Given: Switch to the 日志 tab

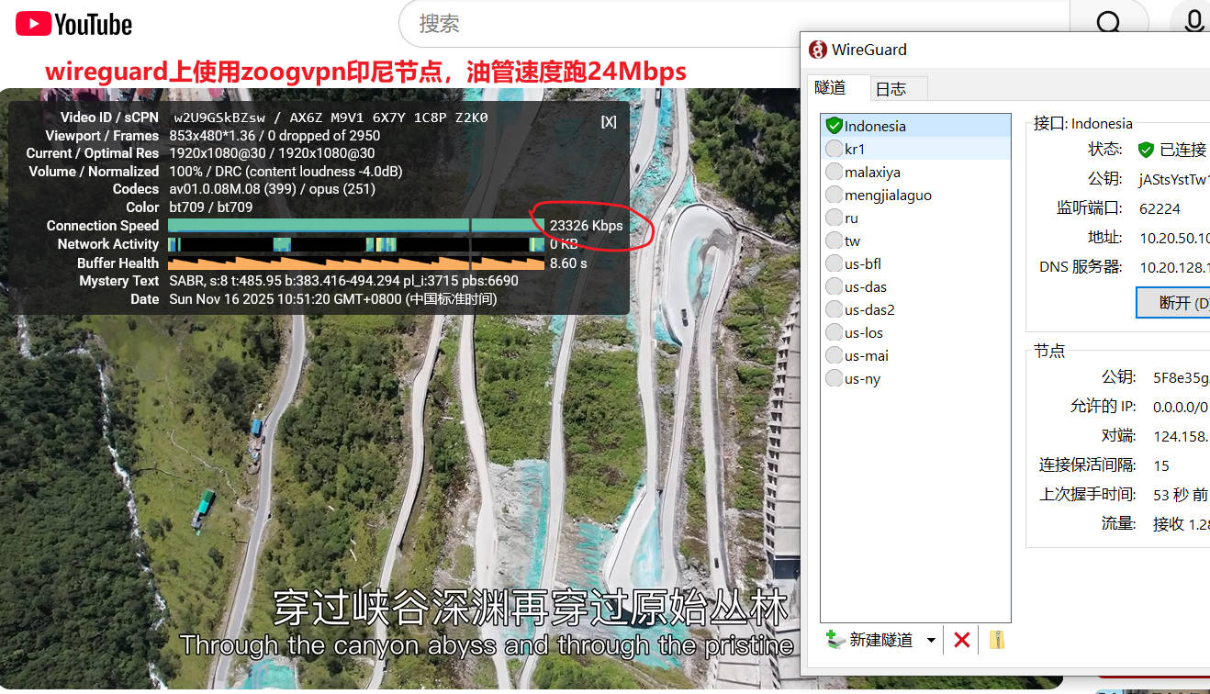Looking at the screenshot, I should pos(891,88).
